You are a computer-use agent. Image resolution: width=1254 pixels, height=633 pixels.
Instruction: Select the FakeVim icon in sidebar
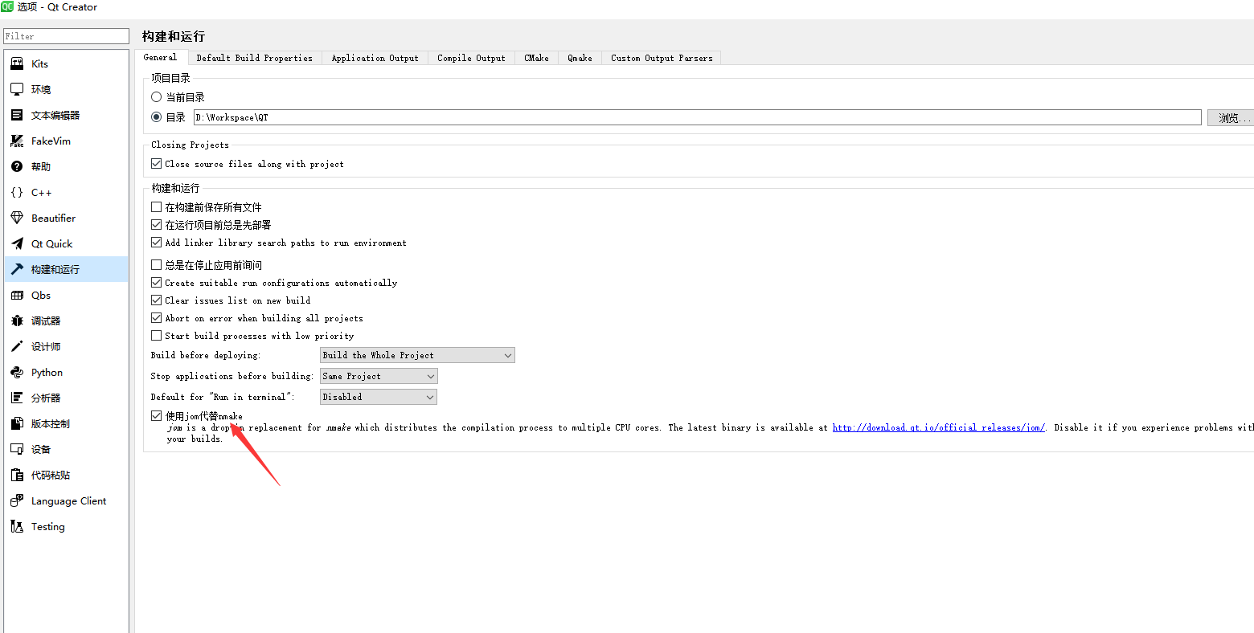click(17, 141)
